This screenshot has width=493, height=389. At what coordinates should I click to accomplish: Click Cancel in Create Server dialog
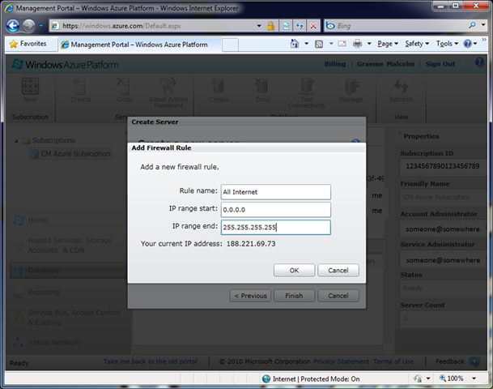click(x=338, y=296)
